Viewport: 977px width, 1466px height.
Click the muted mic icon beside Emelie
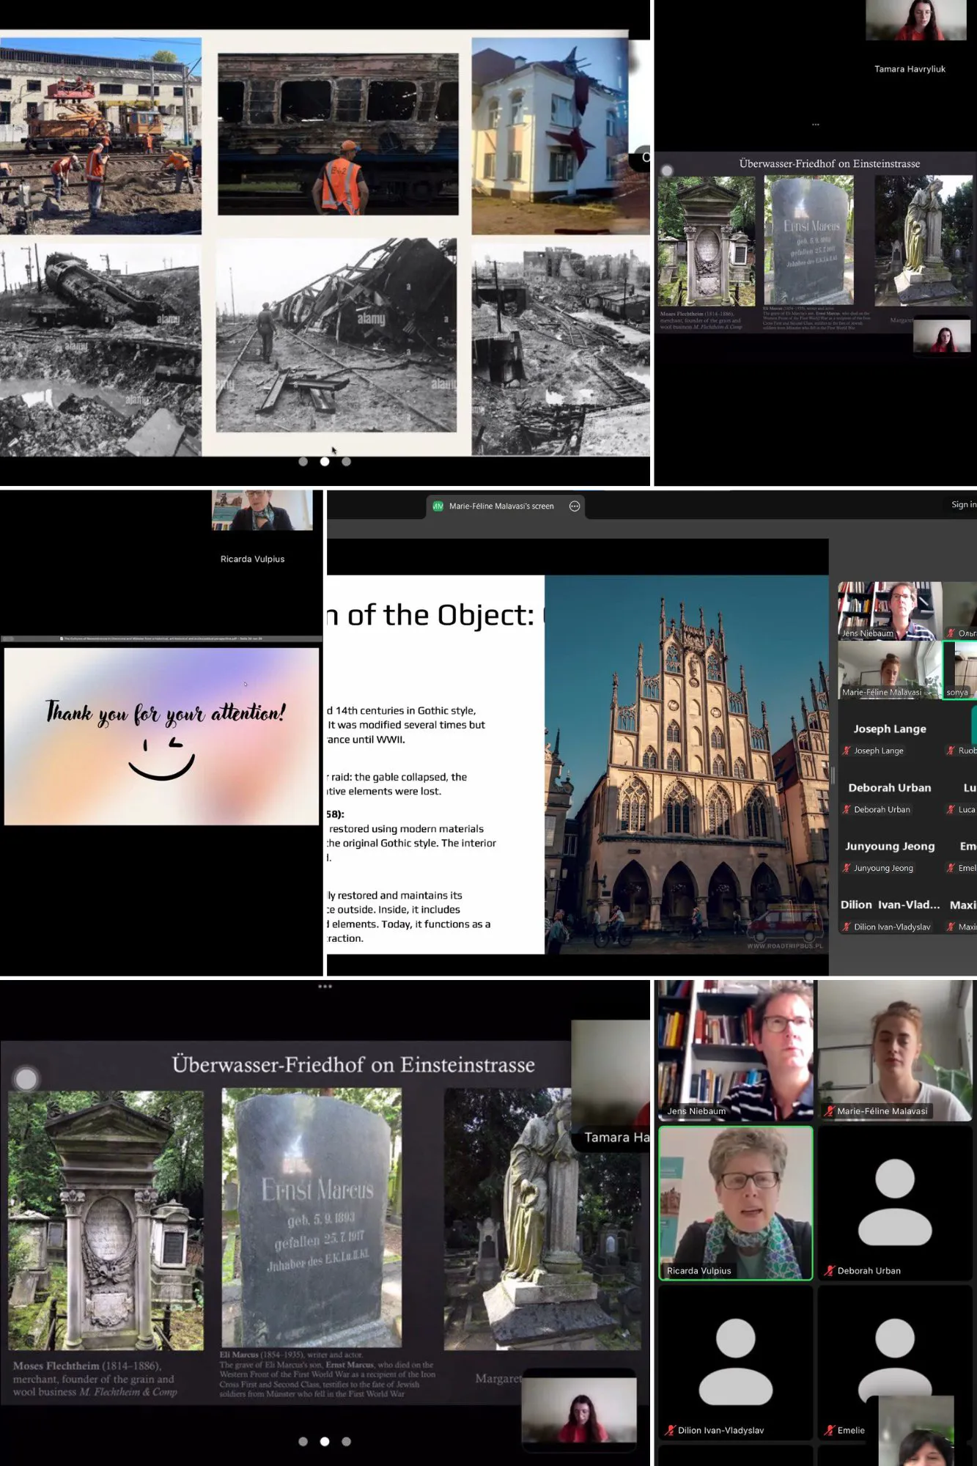[829, 1429]
